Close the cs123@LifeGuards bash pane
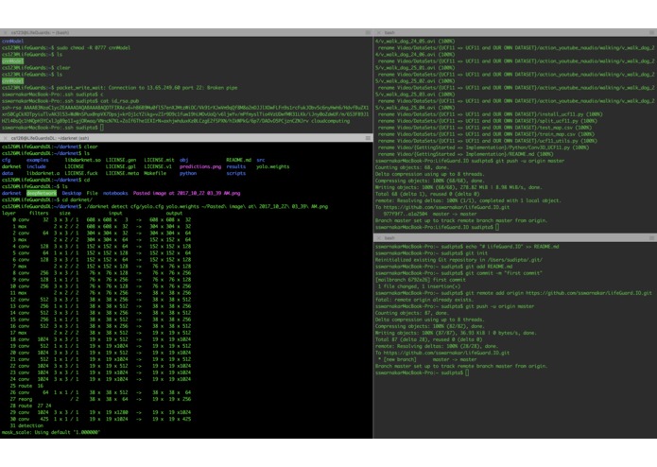Screen dimensions: 657x467 coord(5,33)
